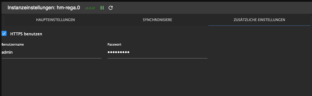
Task: Click the blank space after 'admin'
Action: click(x=57, y=52)
